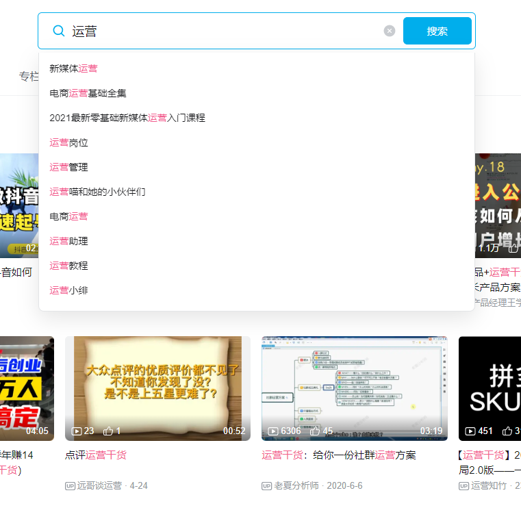Open uploader 运营知竹
The width and height of the screenshot is (521, 508).
pyautogui.click(x=488, y=485)
